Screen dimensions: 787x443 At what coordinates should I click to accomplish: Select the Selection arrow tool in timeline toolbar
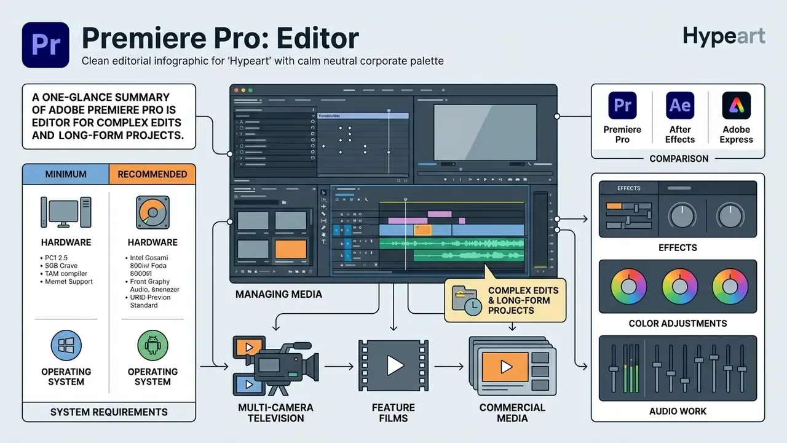[x=323, y=192]
